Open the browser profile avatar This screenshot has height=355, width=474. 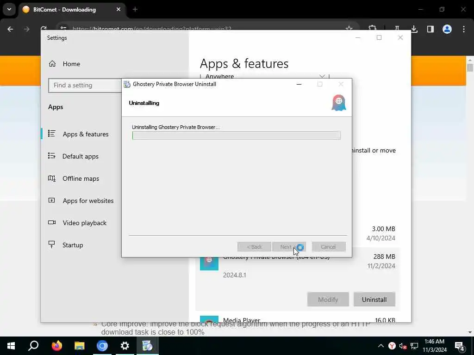[x=447, y=29]
